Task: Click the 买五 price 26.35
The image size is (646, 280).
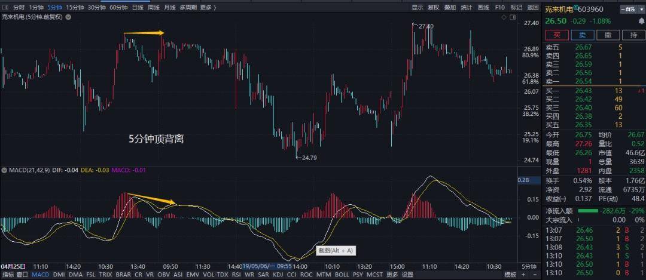Action: tap(583, 125)
